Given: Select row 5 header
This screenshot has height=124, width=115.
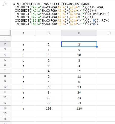Looking at the screenshot, I should (5, 60).
